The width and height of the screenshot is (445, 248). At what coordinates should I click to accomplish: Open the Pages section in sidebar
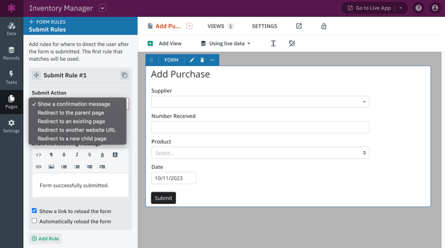pos(12,102)
